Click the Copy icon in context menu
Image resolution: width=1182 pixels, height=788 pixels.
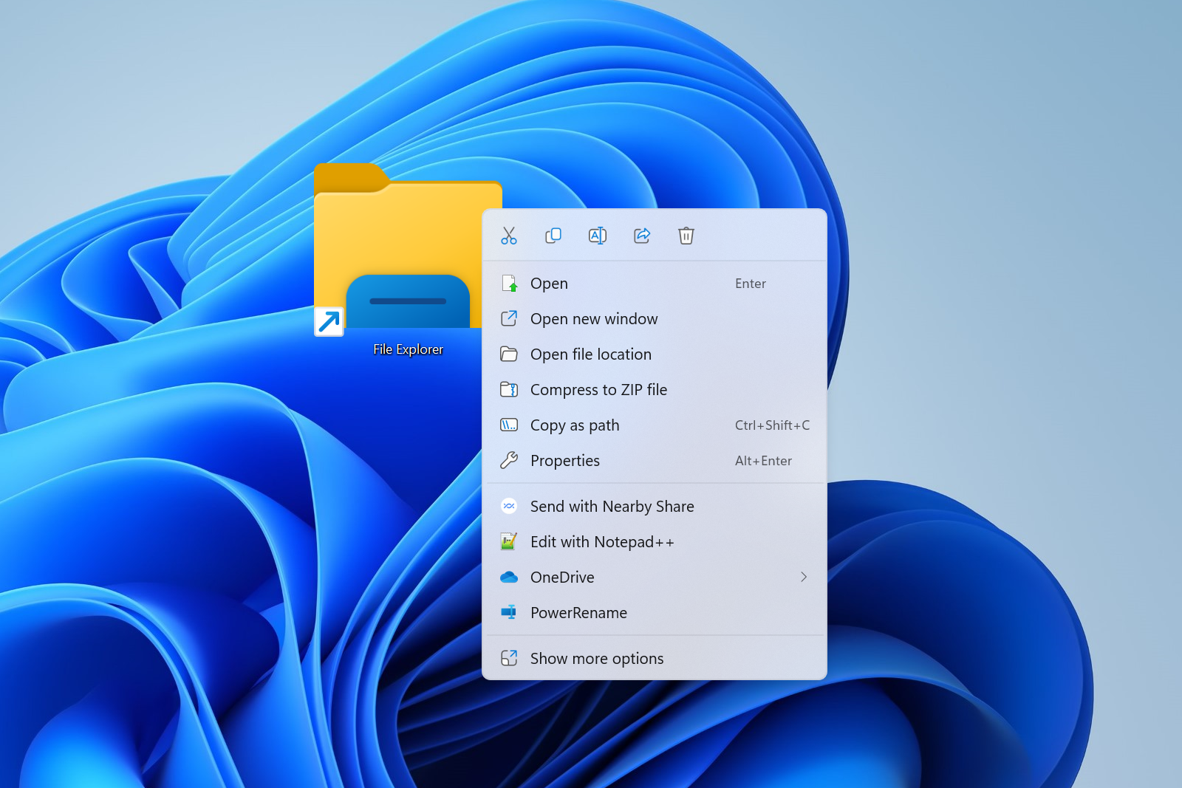click(553, 236)
